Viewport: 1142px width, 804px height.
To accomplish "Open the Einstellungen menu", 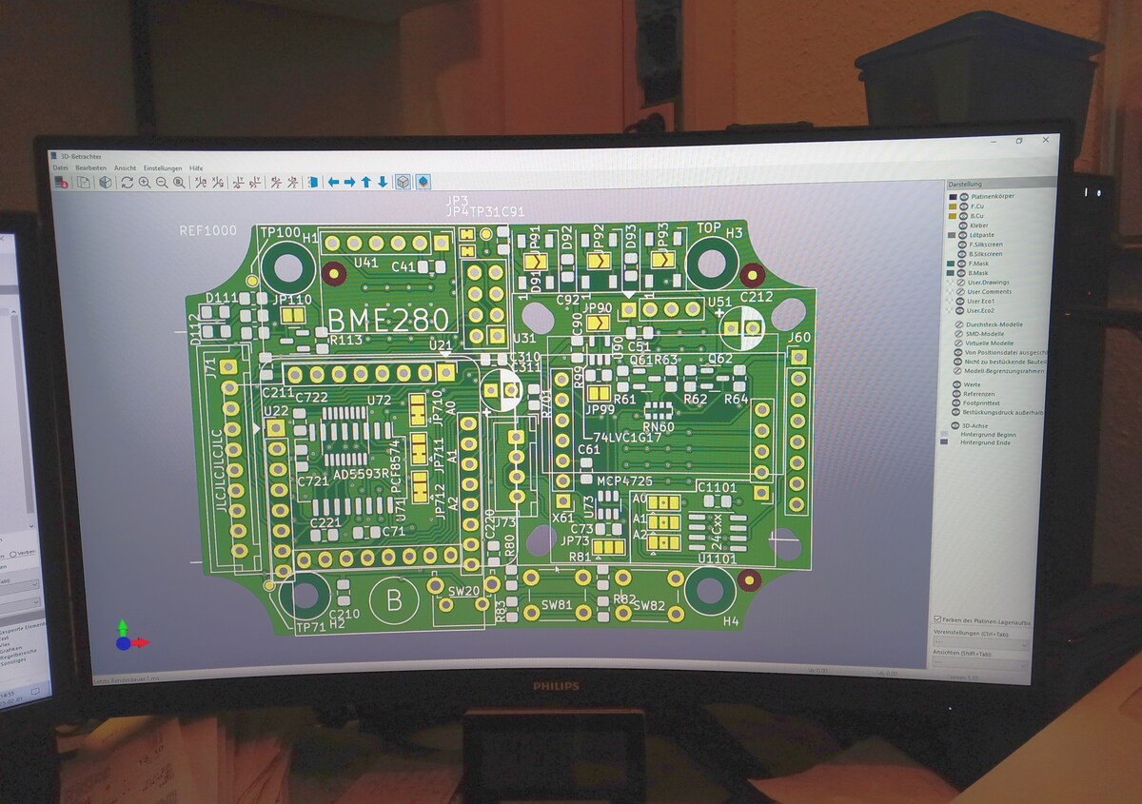I will click(163, 167).
